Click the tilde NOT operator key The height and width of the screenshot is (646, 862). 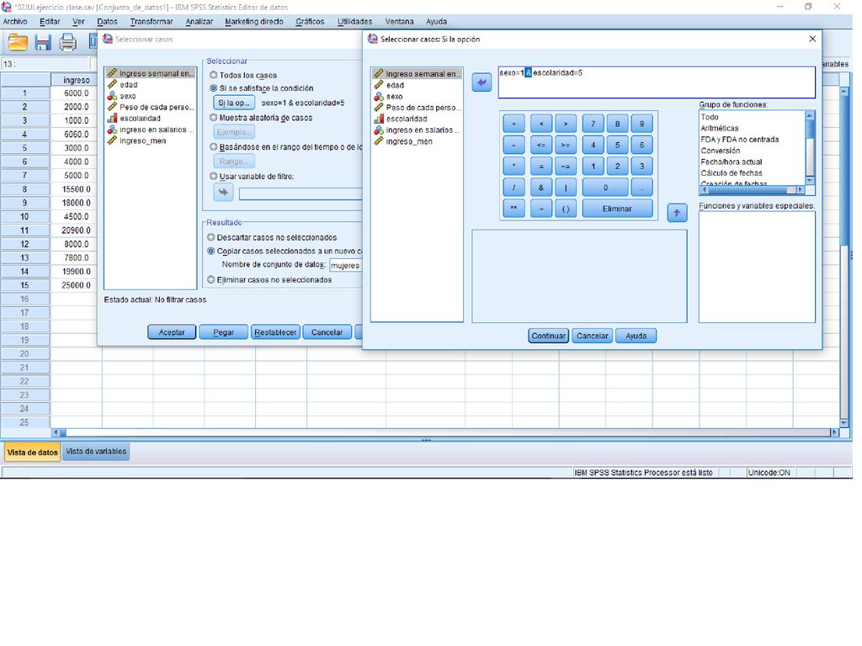click(541, 209)
